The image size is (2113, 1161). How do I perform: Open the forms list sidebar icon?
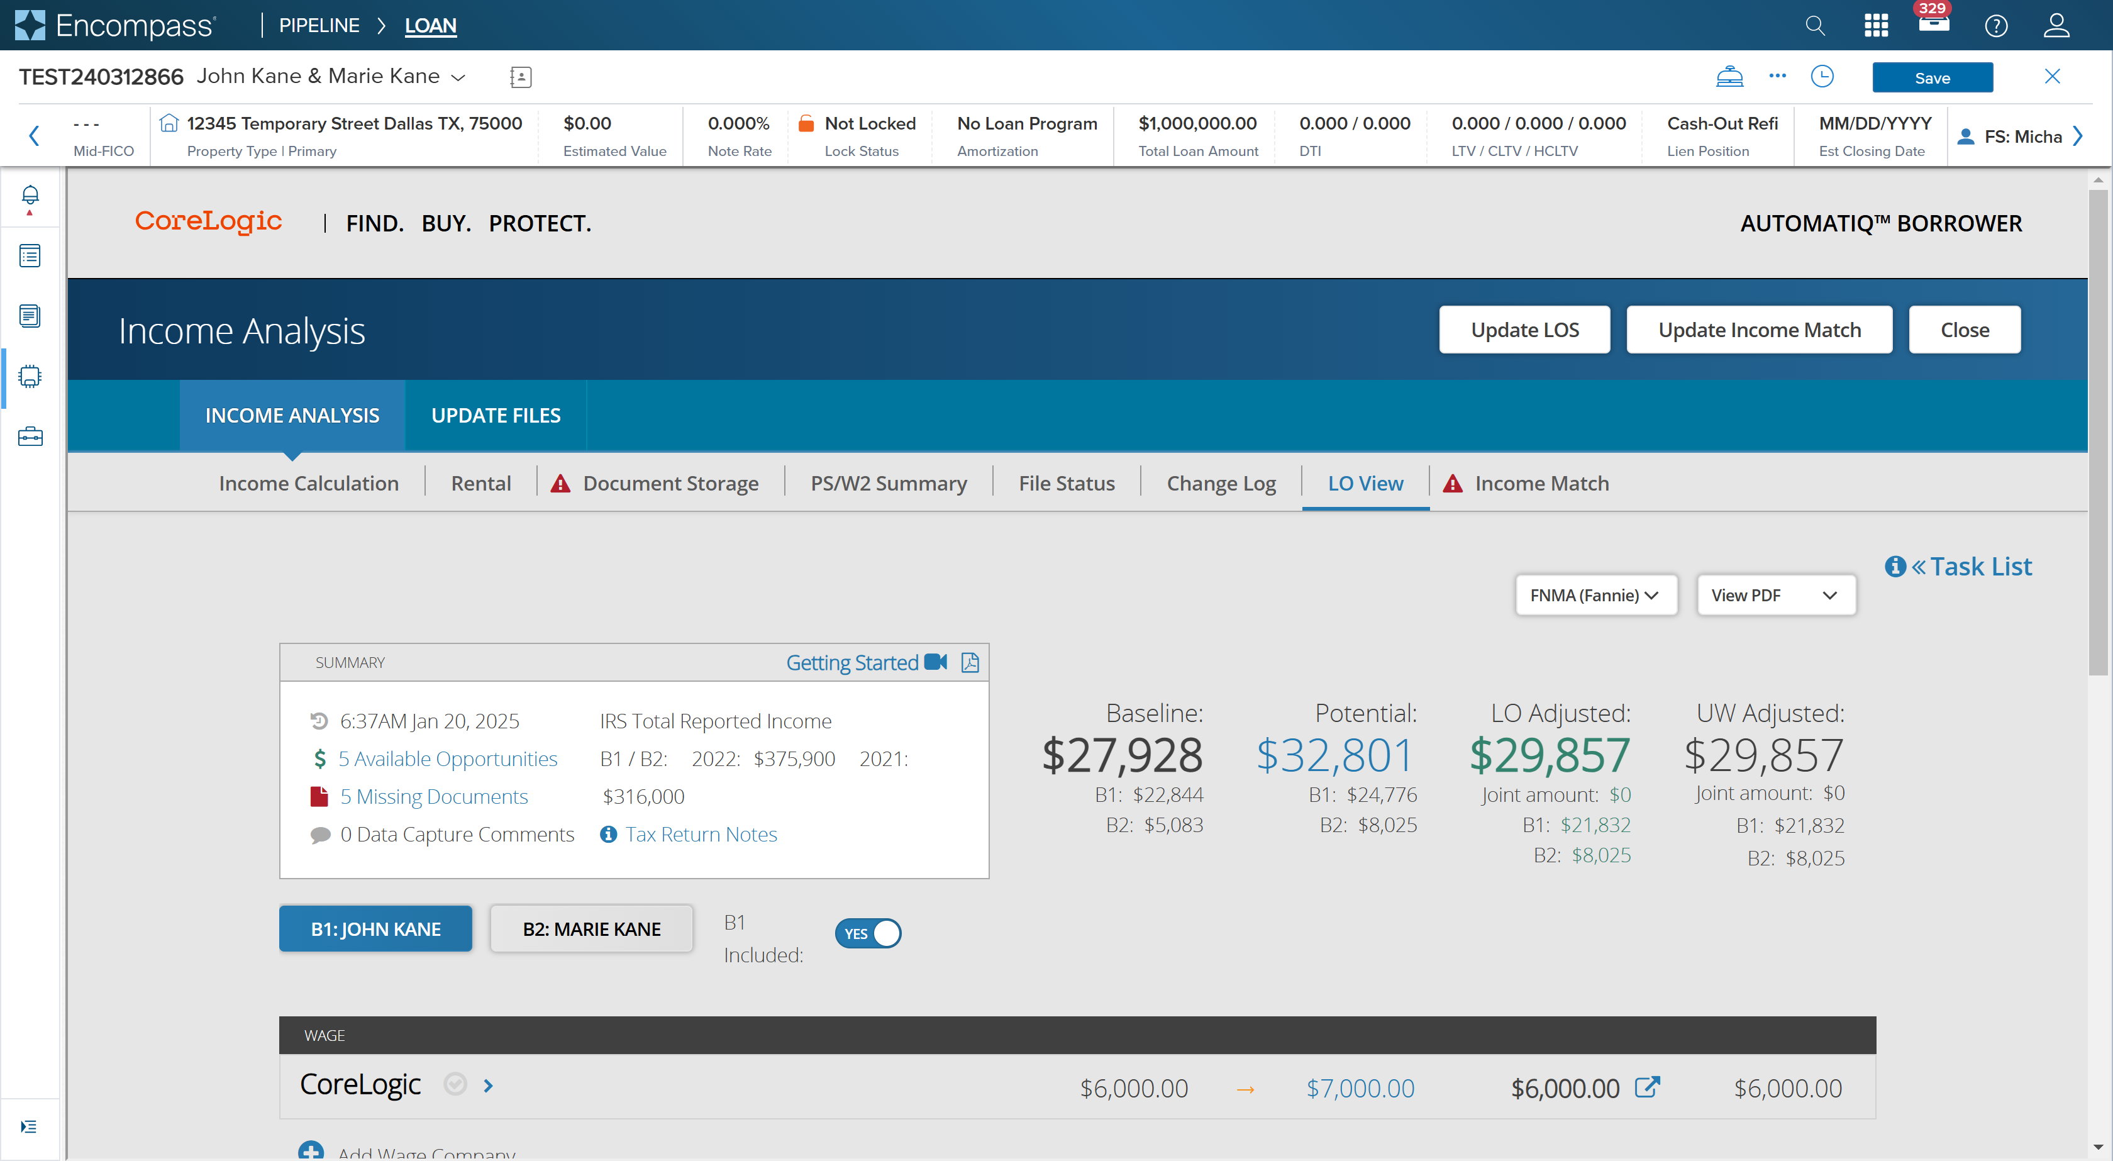pos(30,256)
